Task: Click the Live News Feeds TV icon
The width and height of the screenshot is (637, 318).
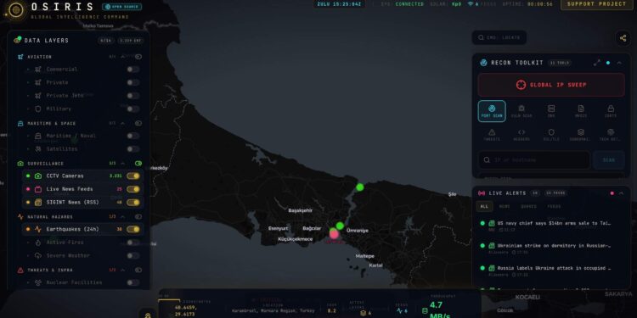Action: [x=37, y=189]
